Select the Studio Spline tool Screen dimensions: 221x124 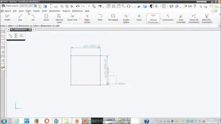coord(126,19)
